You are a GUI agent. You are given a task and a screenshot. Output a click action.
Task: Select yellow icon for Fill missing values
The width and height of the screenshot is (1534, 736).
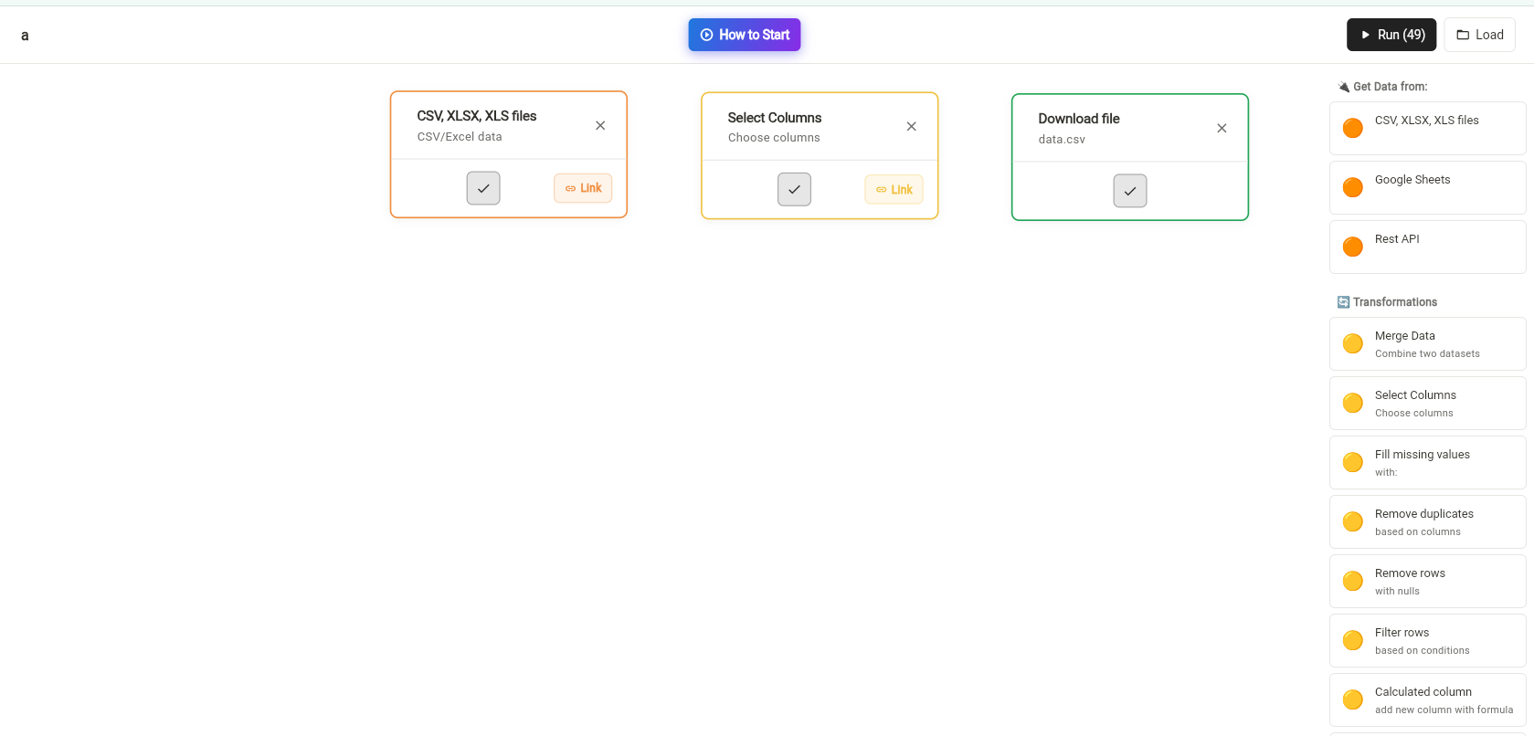pyautogui.click(x=1353, y=462)
